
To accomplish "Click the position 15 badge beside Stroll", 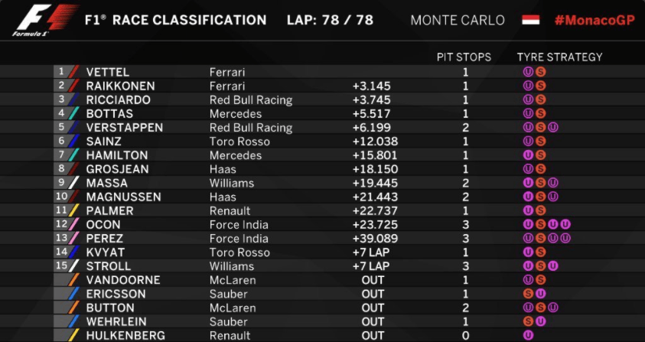I will 62,265.
